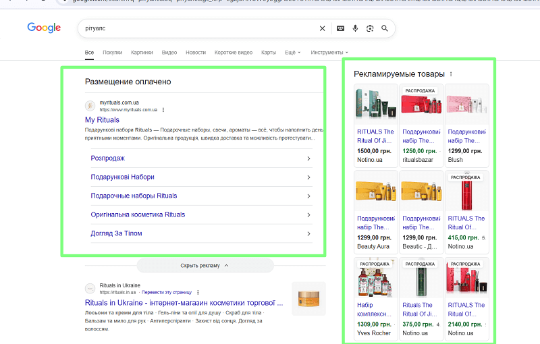Open the My Rituals ad headline
The width and height of the screenshot is (540, 344).
tap(103, 119)
